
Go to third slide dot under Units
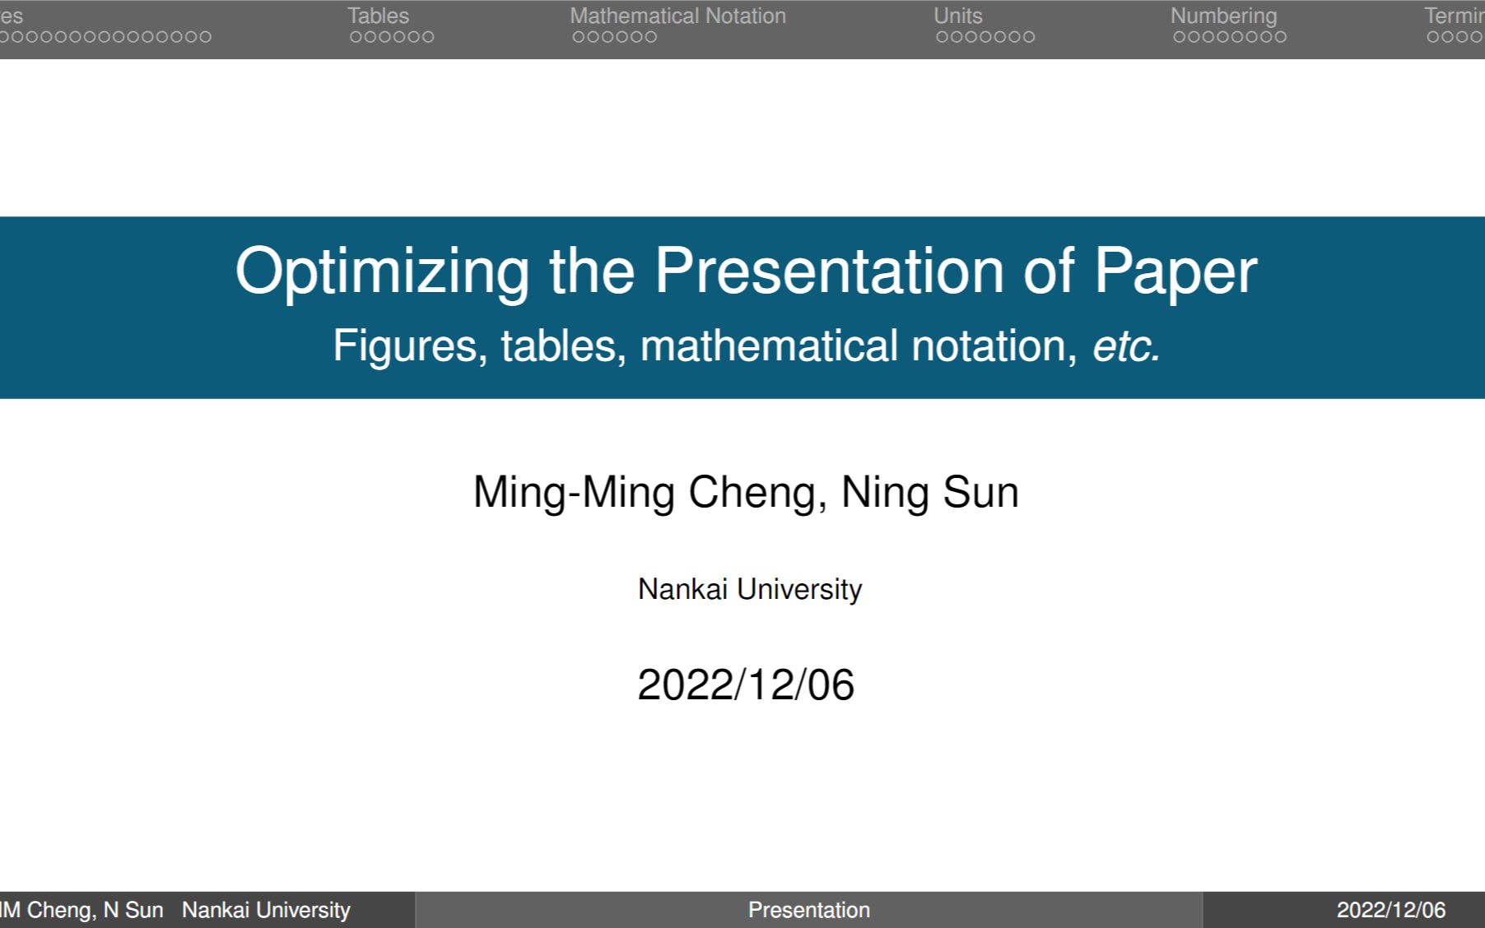click(971, 36)
